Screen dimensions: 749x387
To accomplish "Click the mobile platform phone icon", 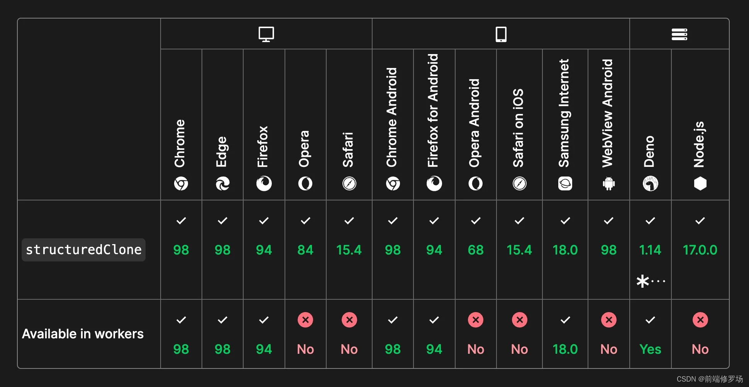I will 501,34.
